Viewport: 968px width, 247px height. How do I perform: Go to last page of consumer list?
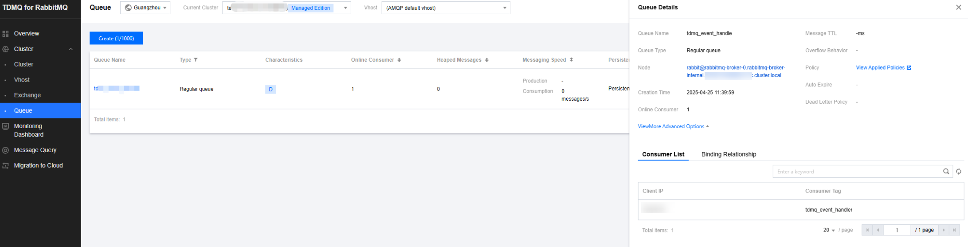pos(954,230)
